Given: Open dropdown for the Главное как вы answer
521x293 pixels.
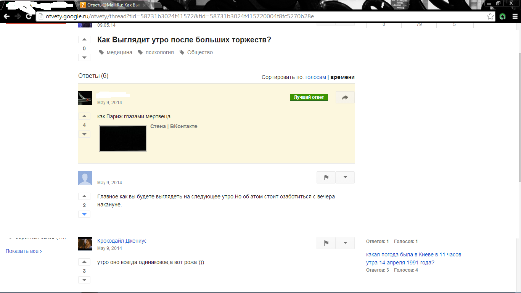Looking at the screenshot, I should [x=345, y=177].
